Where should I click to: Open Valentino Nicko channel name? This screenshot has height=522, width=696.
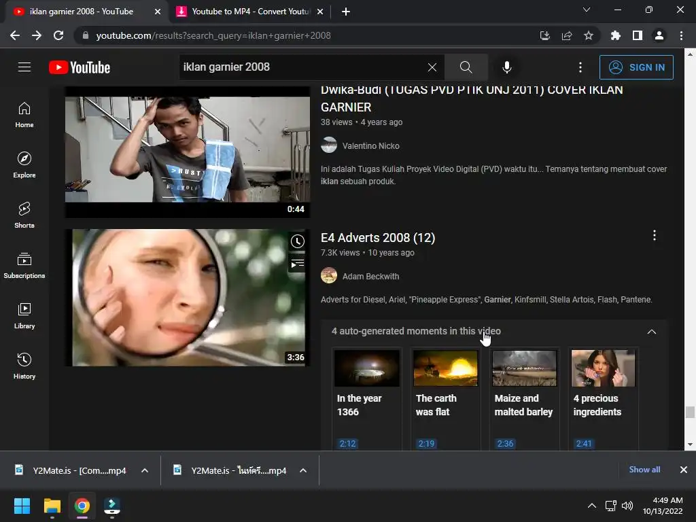coord(370,146)
